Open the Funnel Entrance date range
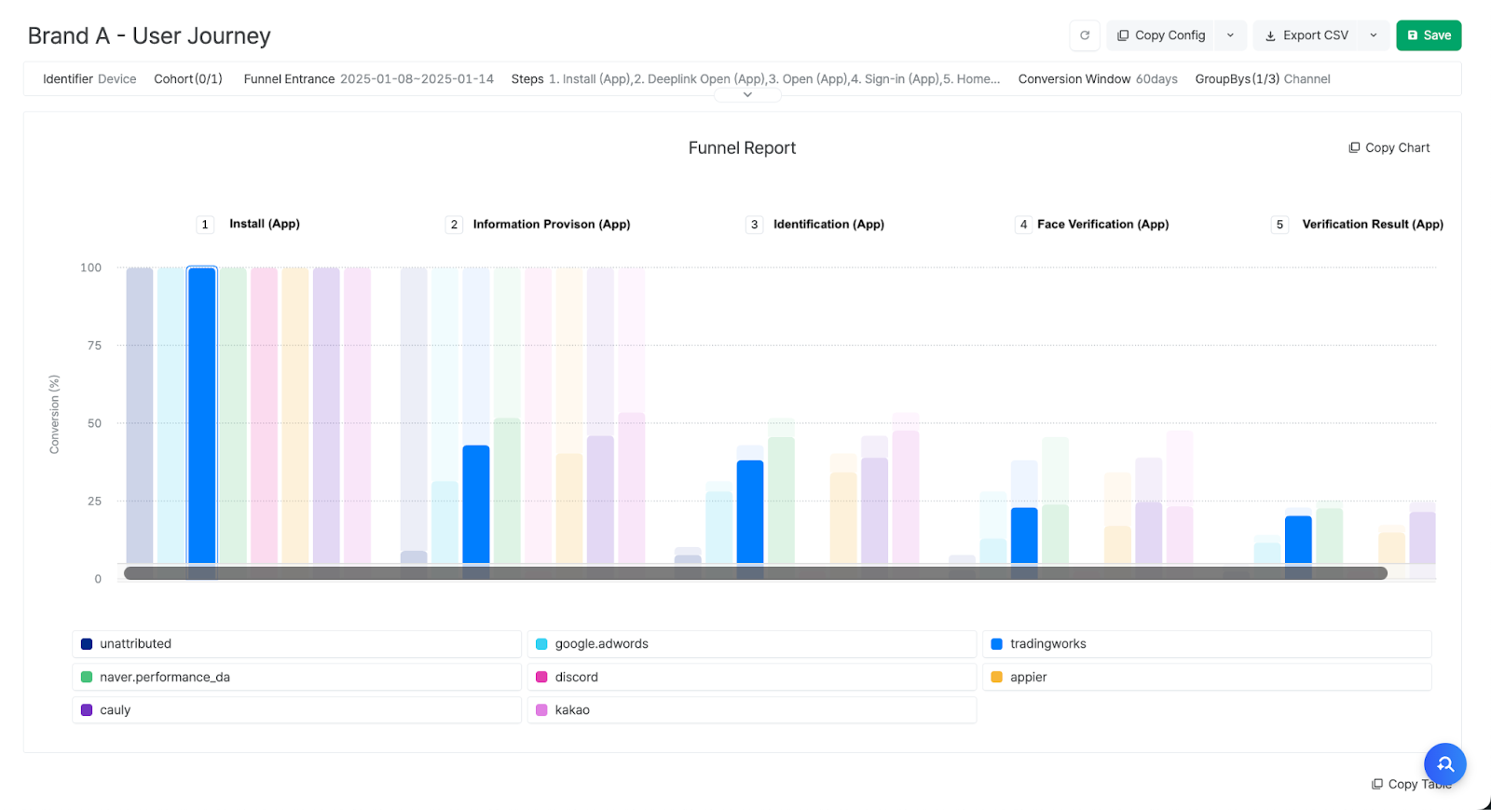 416,79
